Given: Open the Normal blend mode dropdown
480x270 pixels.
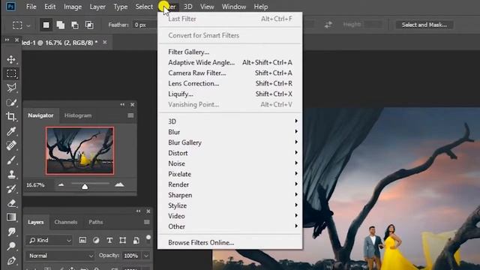Looking at the screenshot, I should [x=60, y=256].
